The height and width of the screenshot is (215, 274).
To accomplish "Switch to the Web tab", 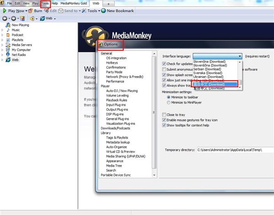I will 96,3.
